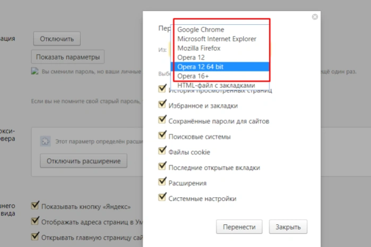Toggle Последние открытые вкладки checkbox
Screen dimensions: 371x247
point(162,166)
